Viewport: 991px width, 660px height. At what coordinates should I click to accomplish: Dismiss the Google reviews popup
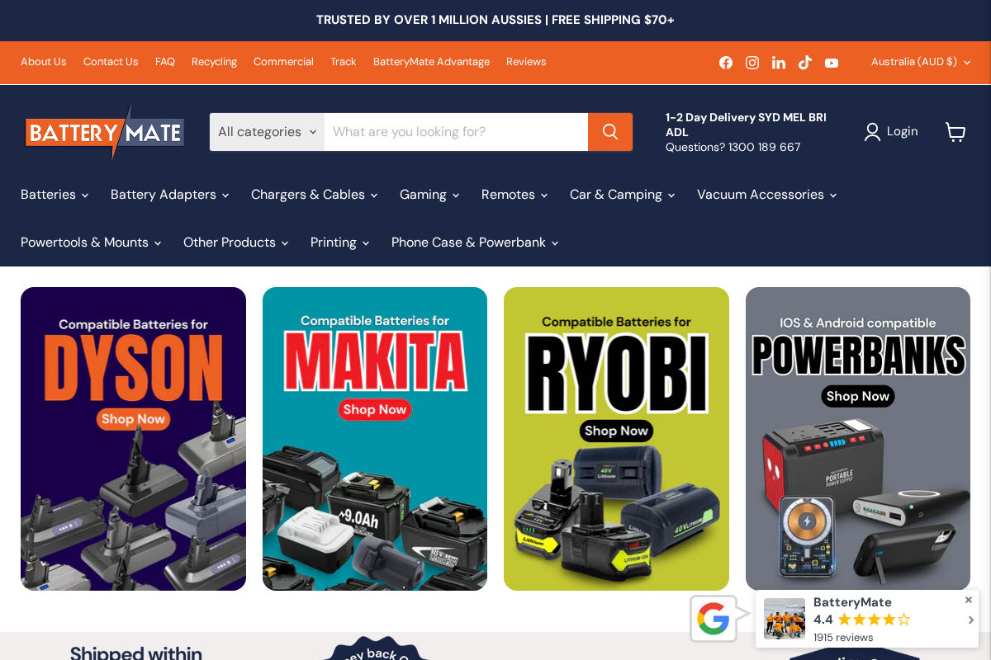[x=968, y=600]
